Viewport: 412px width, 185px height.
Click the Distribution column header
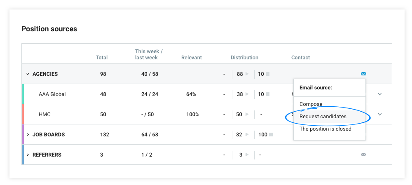tap(244, 58)
